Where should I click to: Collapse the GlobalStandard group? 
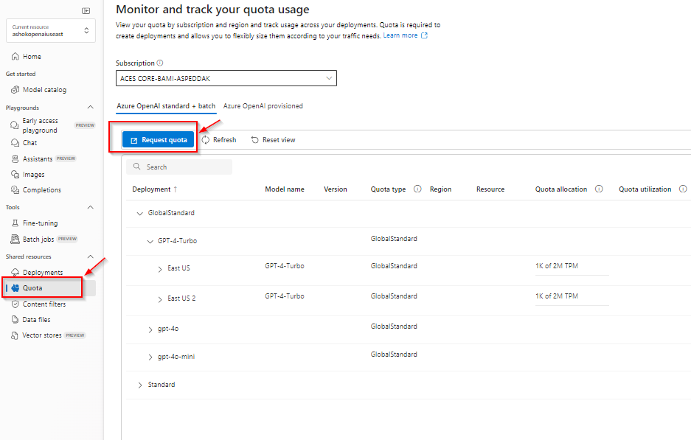139,214
